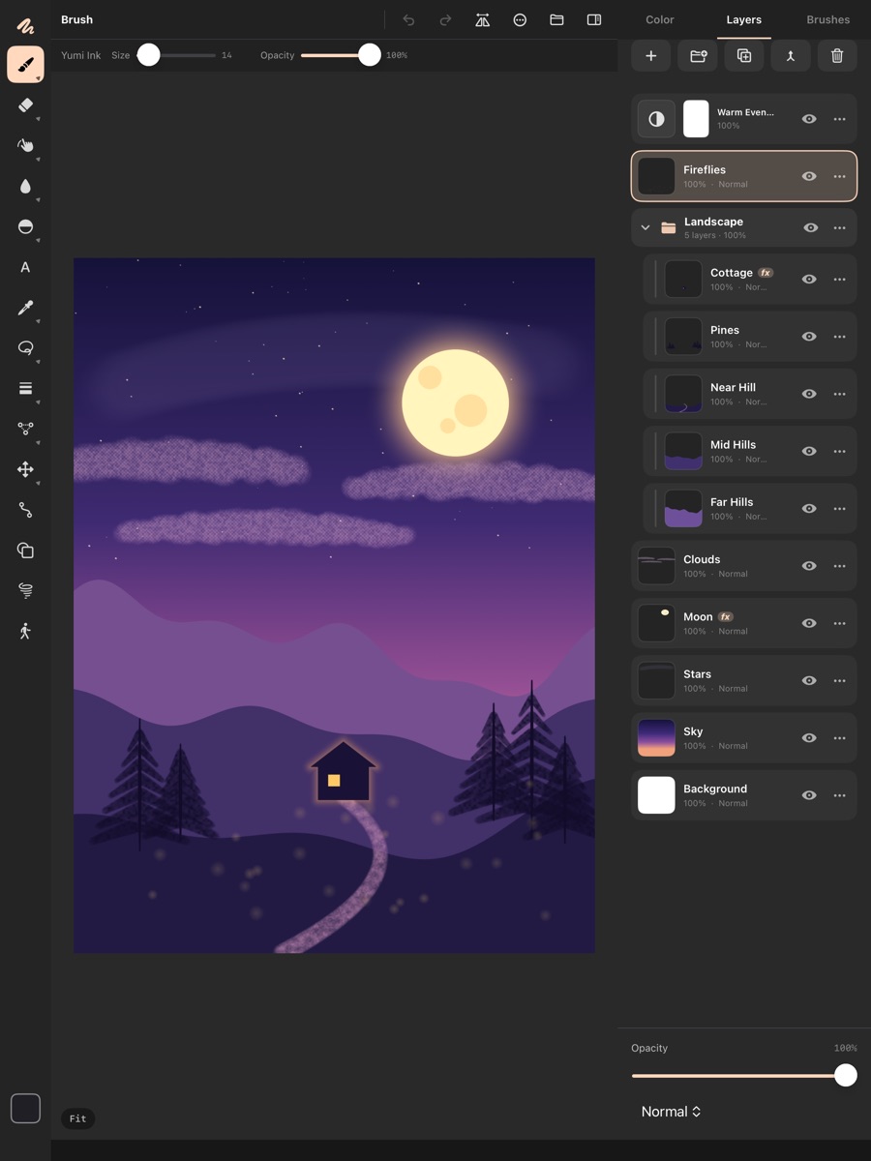
Task: Select the Stars layer name
Action: 697,674
